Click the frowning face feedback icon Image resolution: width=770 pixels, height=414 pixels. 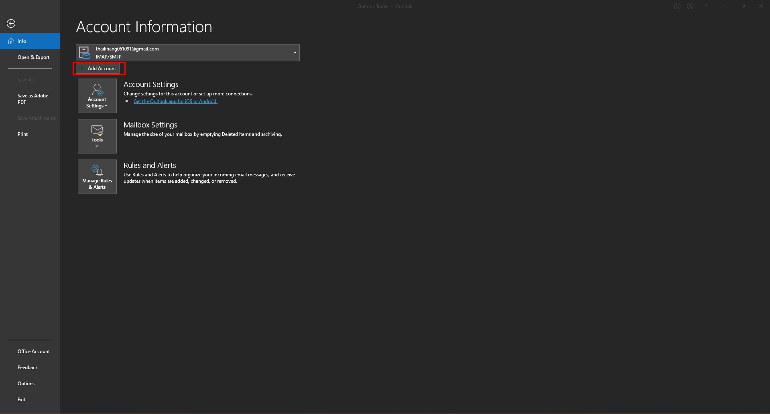690,6
